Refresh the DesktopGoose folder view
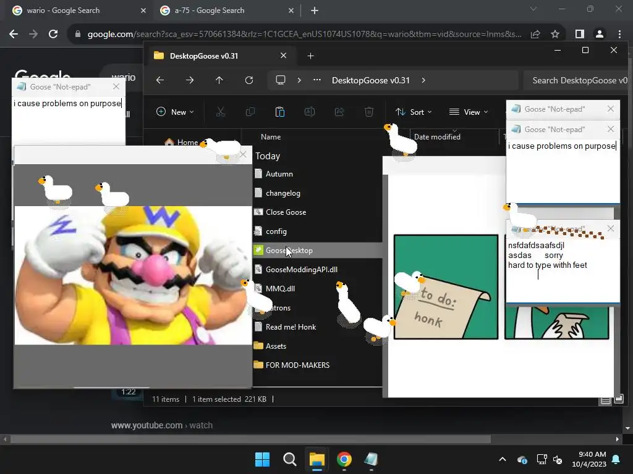 (x=249, y=80)
